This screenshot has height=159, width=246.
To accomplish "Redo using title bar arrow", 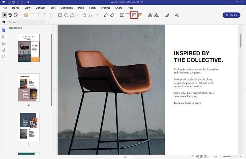I will [22, 2].
